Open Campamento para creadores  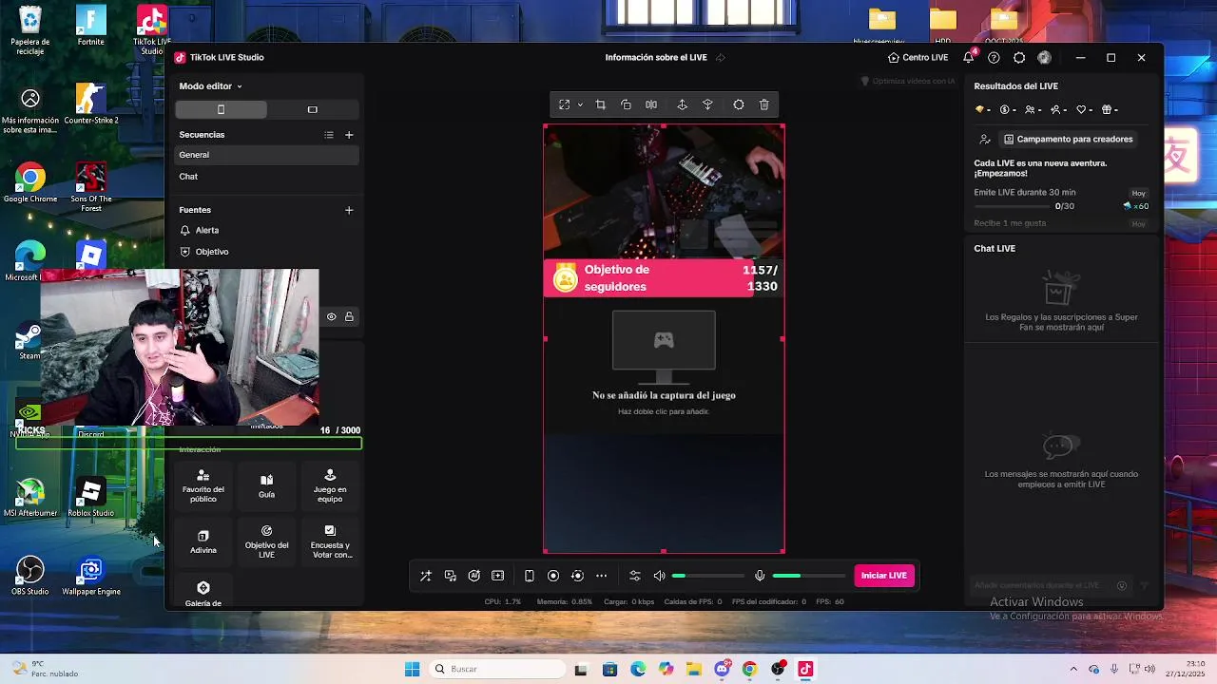[1070, 140]
